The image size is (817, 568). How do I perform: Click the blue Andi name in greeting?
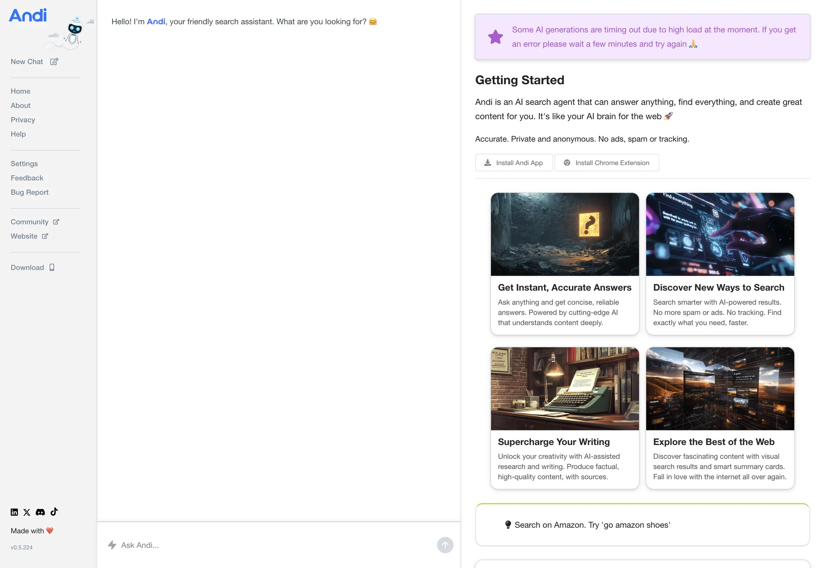click(x=156, y=21)
